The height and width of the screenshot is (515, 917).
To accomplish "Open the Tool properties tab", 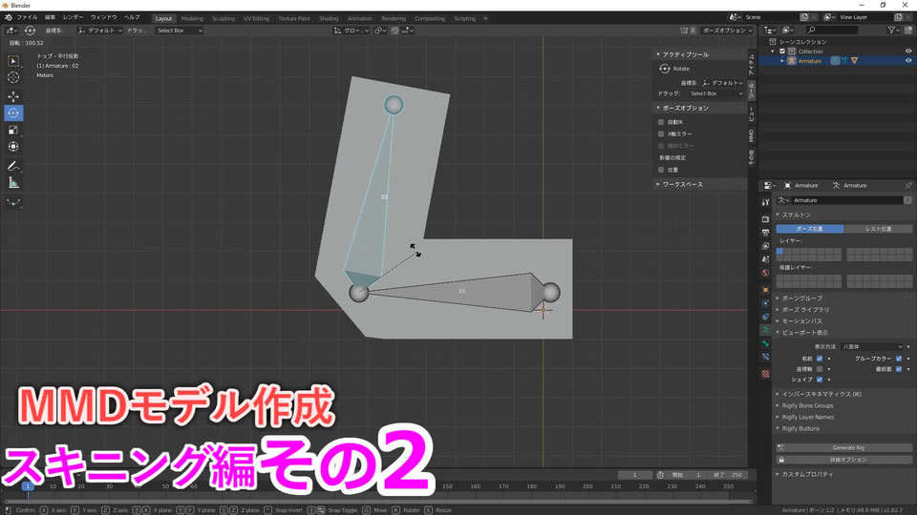I will point(765,202).
